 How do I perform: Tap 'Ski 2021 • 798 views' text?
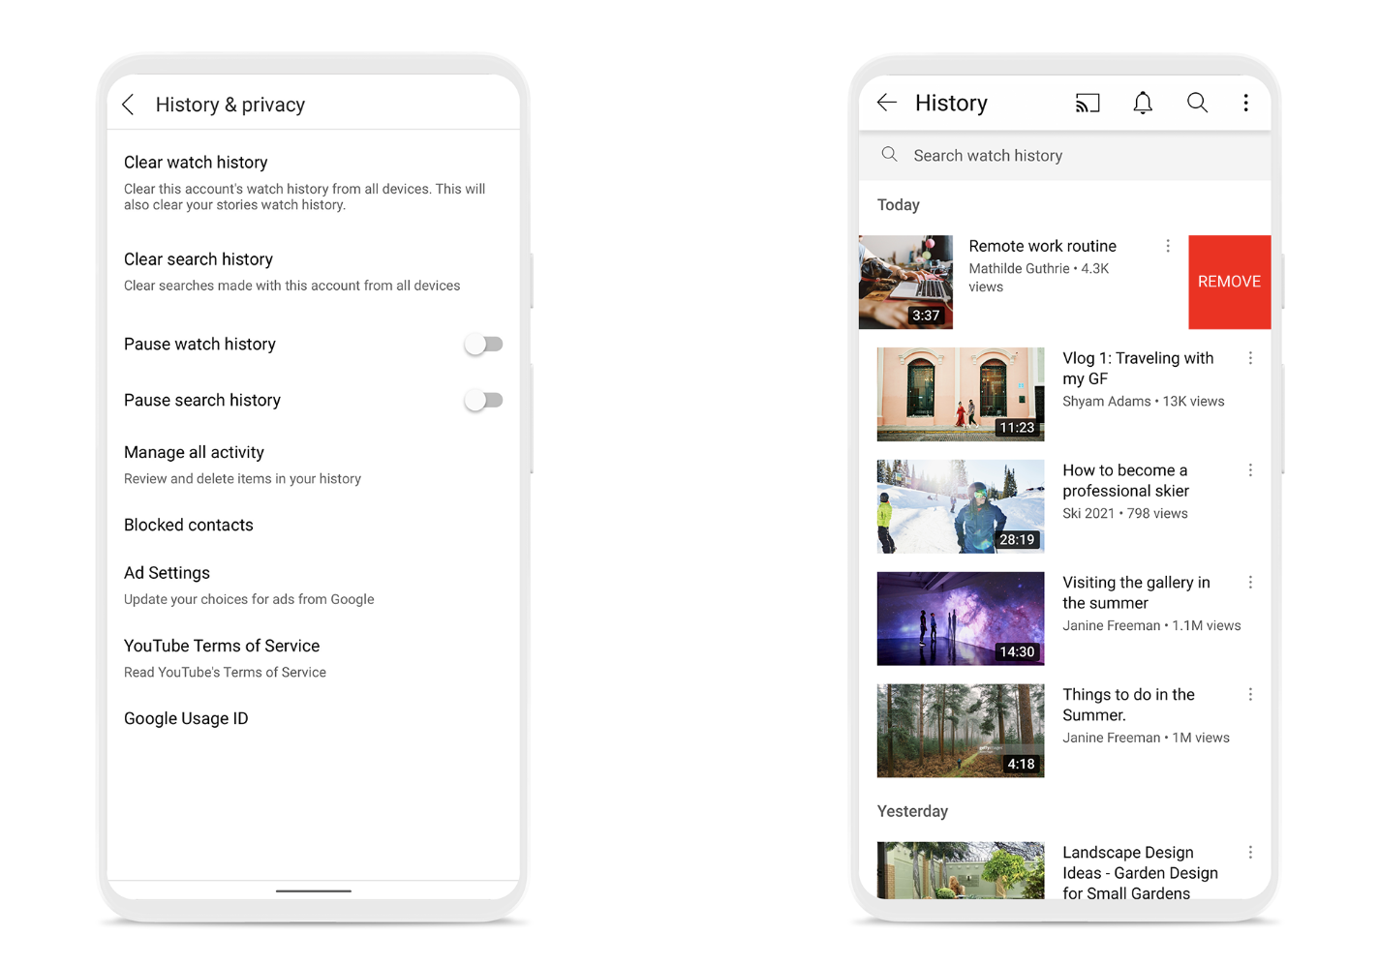coord(1124,514)
